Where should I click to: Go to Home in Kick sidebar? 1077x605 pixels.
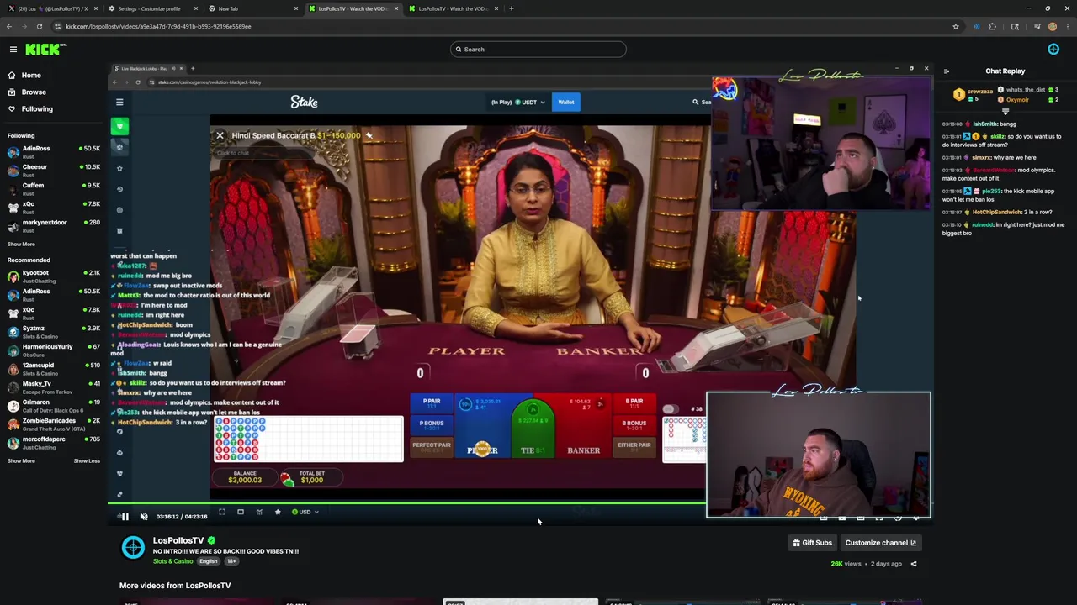pyautogui.click(x=31, y=75)
